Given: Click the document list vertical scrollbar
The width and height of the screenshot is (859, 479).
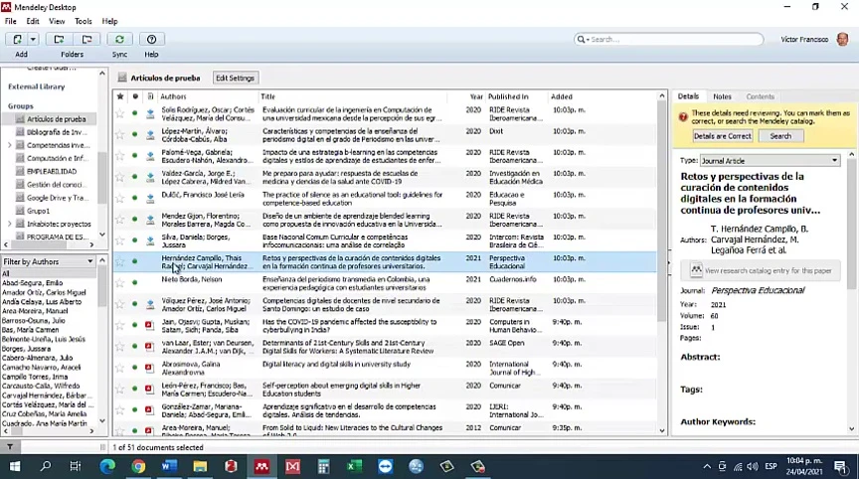Looking at the screenshot, I should [x=662, y=213].
